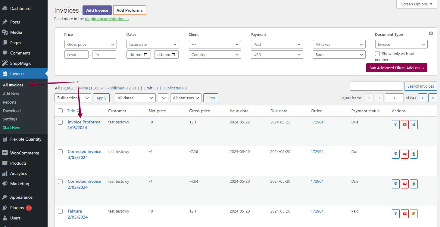Screen dimensions: 440x227
Task: Open the USD currency dropdown
Action: point(277,54)
